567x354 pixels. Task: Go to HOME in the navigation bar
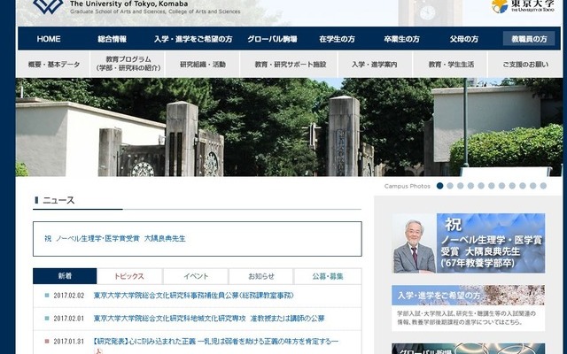49,39
